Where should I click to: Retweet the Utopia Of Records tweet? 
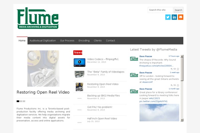click(x=175, y=69)
